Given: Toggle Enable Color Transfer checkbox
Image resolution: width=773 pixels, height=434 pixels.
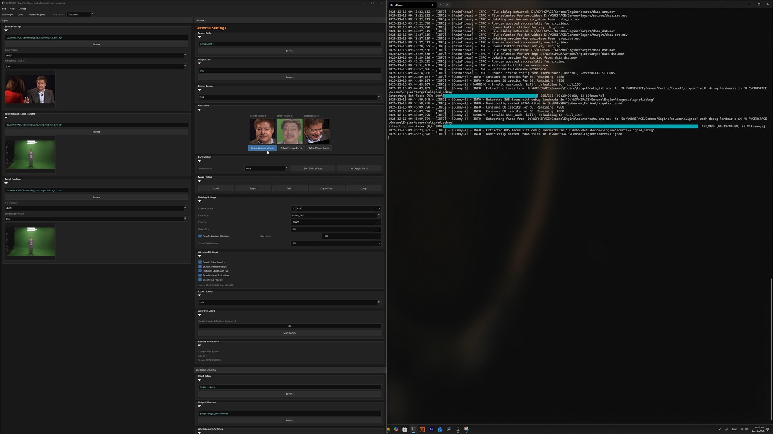Looking at the screenshot, I should (200, 262).
